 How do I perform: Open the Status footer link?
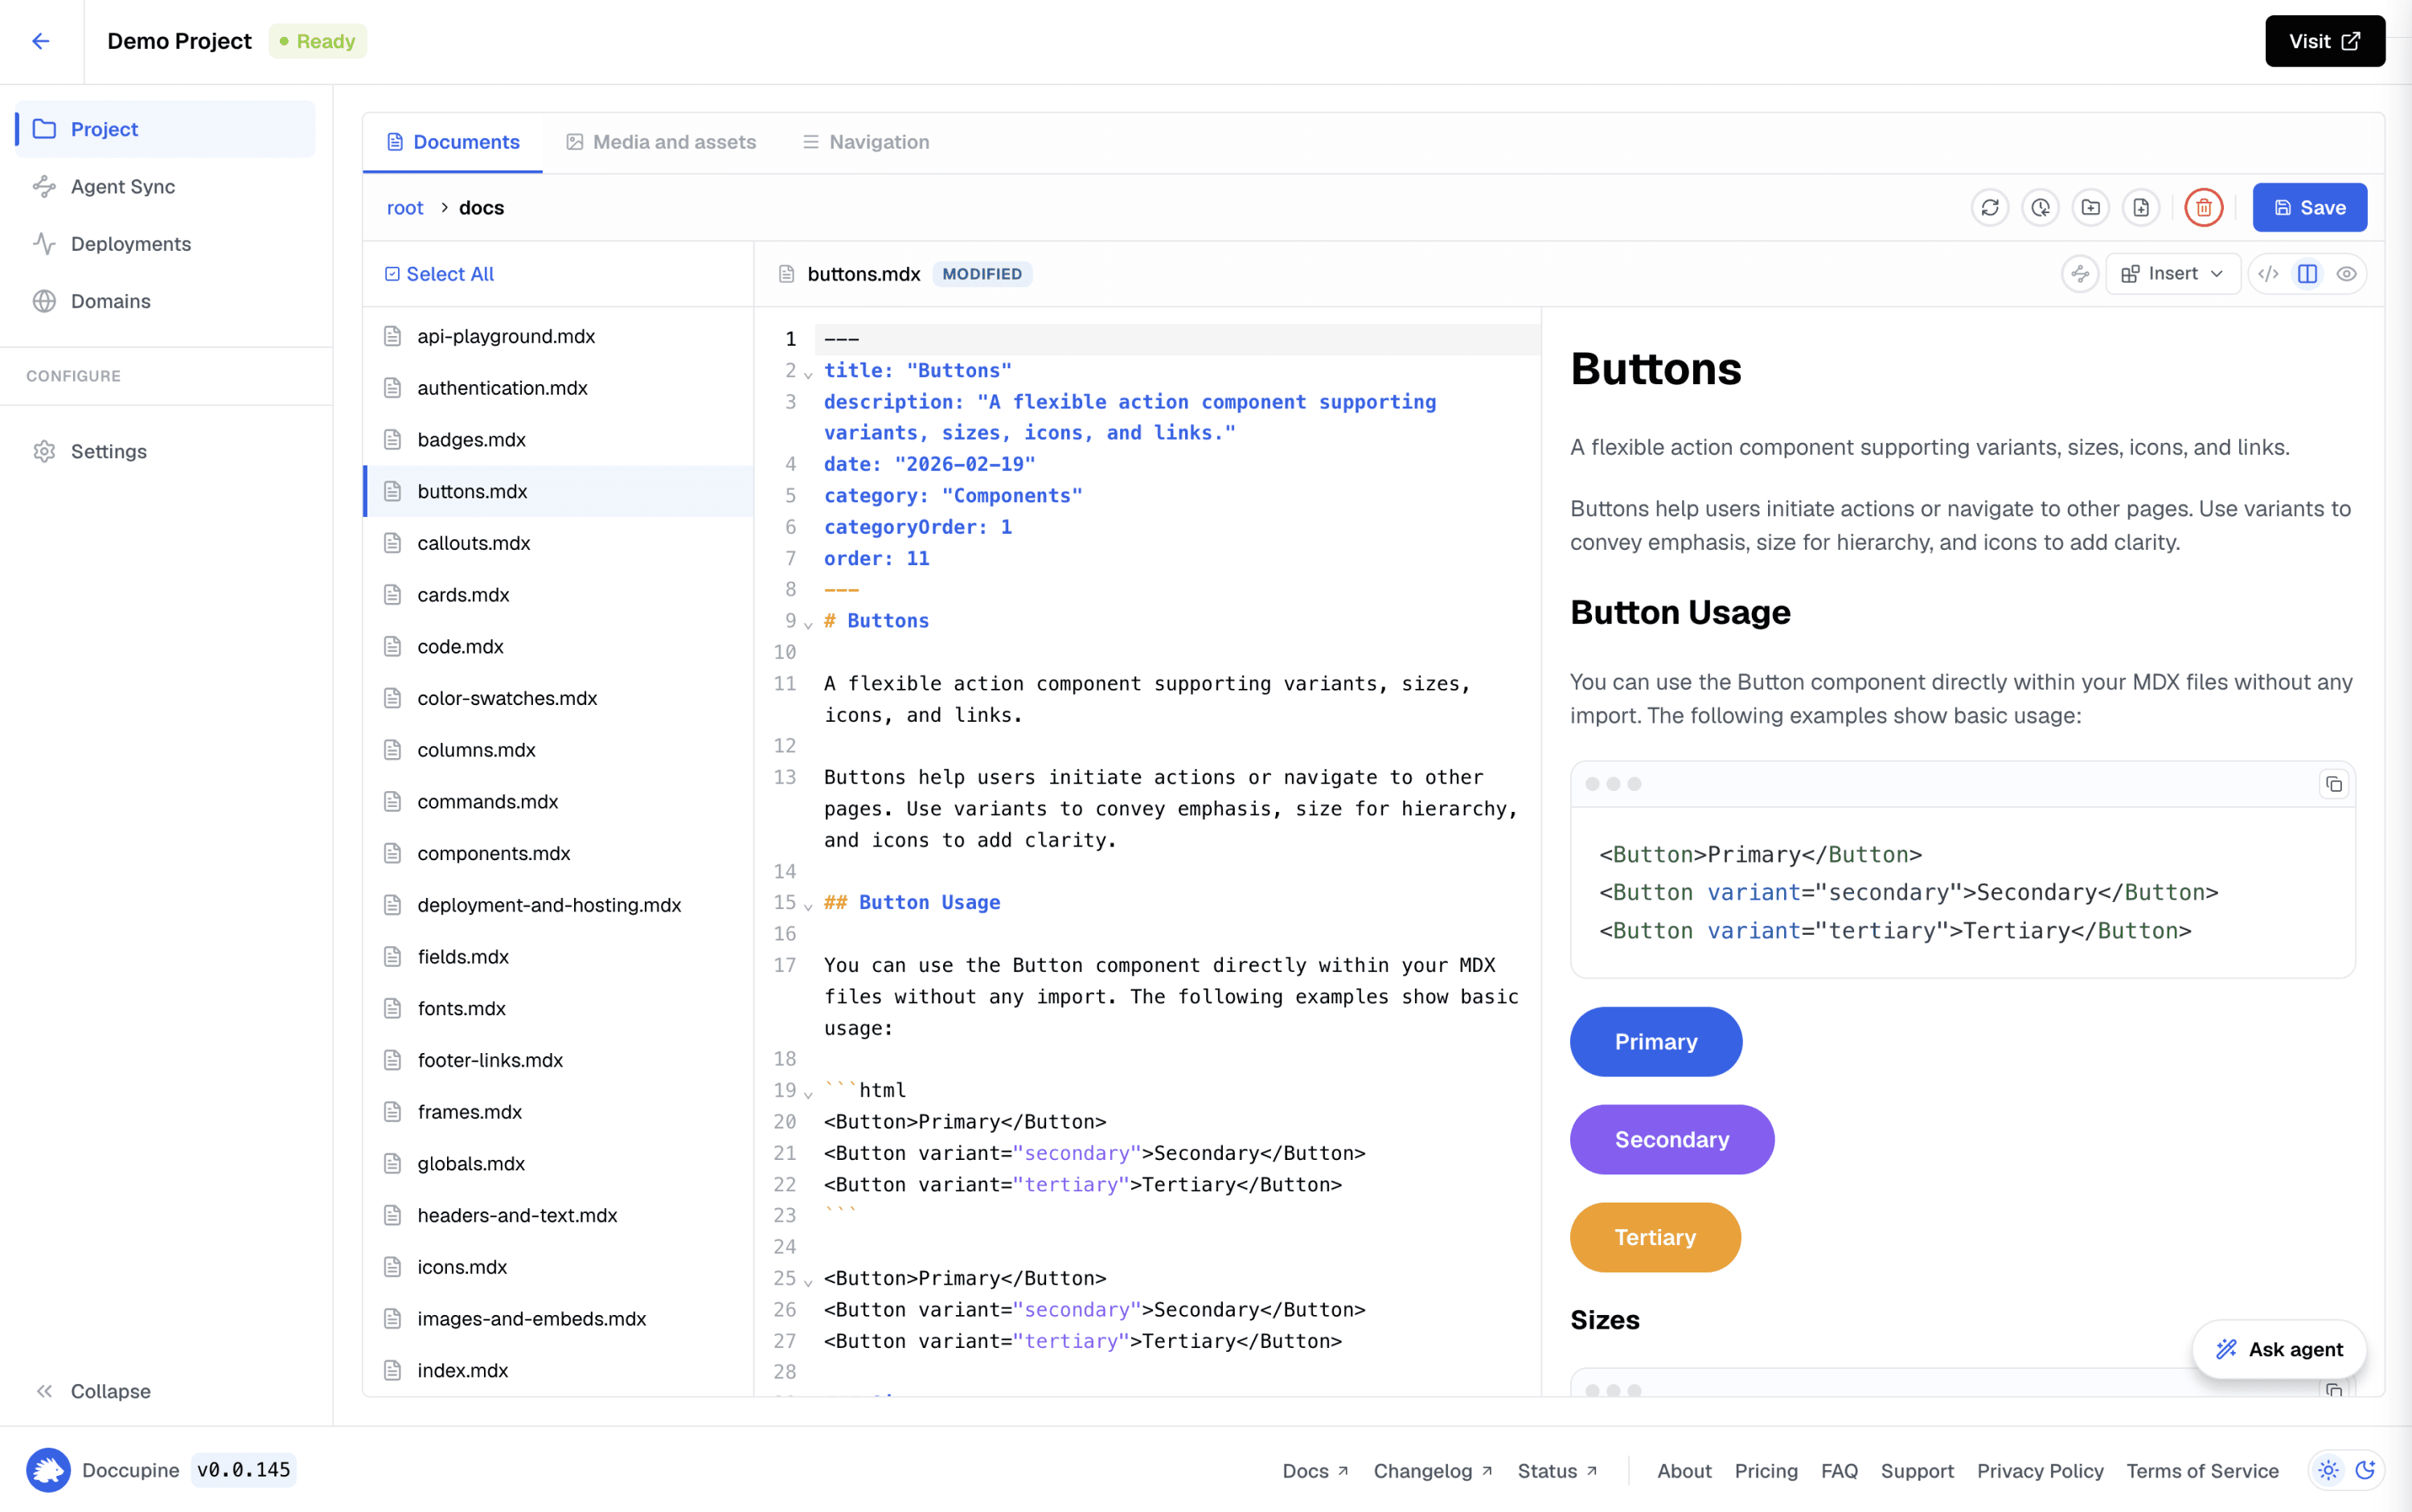1557,1470
